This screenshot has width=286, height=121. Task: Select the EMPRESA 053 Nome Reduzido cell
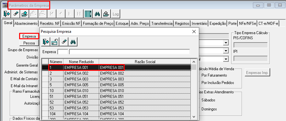(x=81, y=108)
